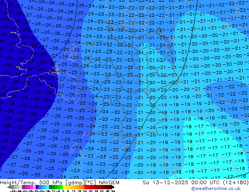
Task: Click the Sa 13-12-2025 00:00 UTC date label
Action: click(182, 183)
